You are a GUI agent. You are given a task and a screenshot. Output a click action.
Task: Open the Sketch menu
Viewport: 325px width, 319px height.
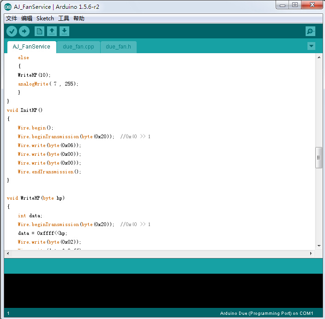45,18
